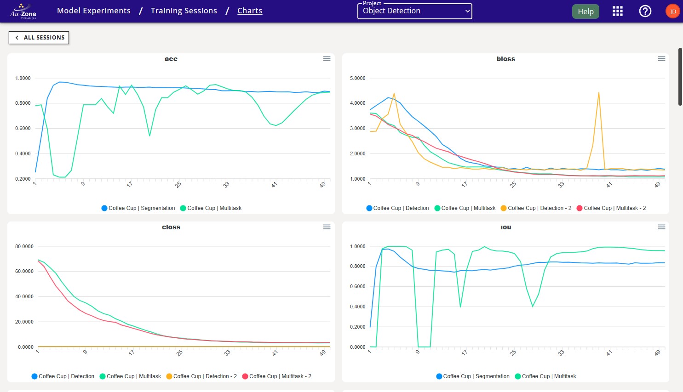
Task: Click the Au-Zone logo
Action: (x=22, y=11)
